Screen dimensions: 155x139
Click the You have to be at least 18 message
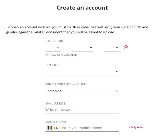pos(61,55)
